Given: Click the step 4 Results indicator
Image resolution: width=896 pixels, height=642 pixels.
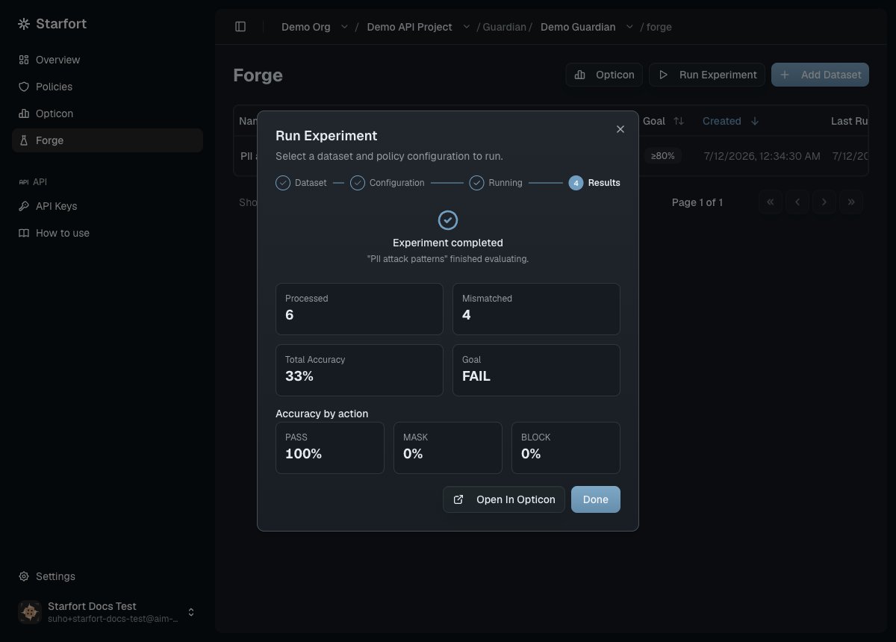Looking at the screenshot, I should [x=576, y=183].
